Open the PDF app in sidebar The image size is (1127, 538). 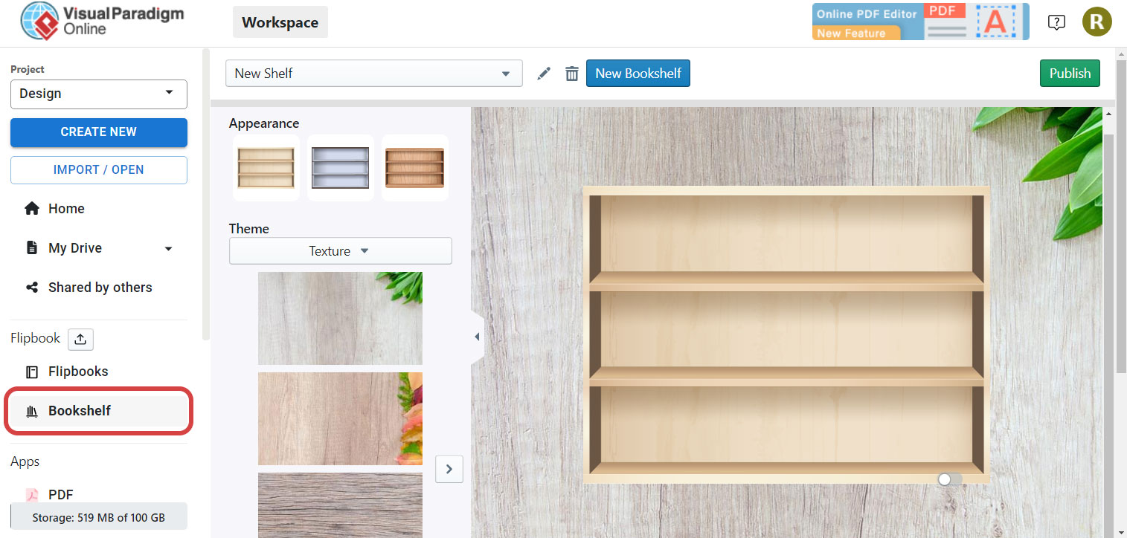click(x=60, y=494)
